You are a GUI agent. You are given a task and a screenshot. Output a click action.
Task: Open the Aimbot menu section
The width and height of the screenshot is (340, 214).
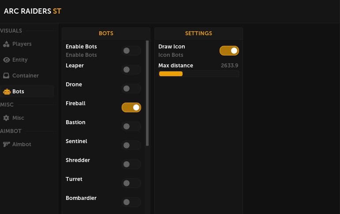coord(22,144)
